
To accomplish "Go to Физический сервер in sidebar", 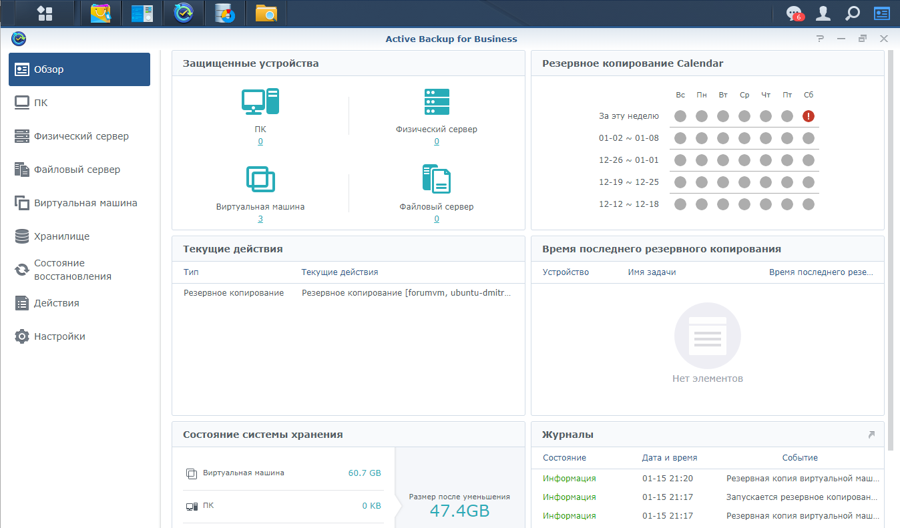I will pyautogui.click(x=79, y=136).
